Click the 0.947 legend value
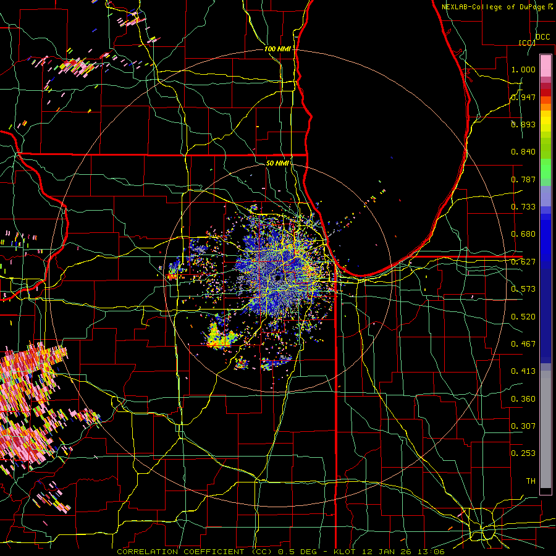 [x=523, y=97]
